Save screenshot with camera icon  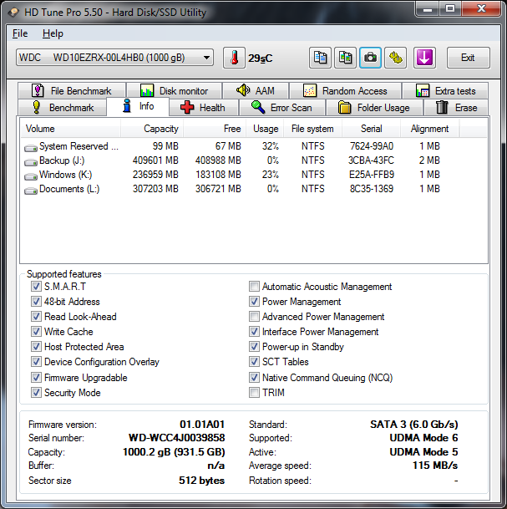[x=370, y=58]
